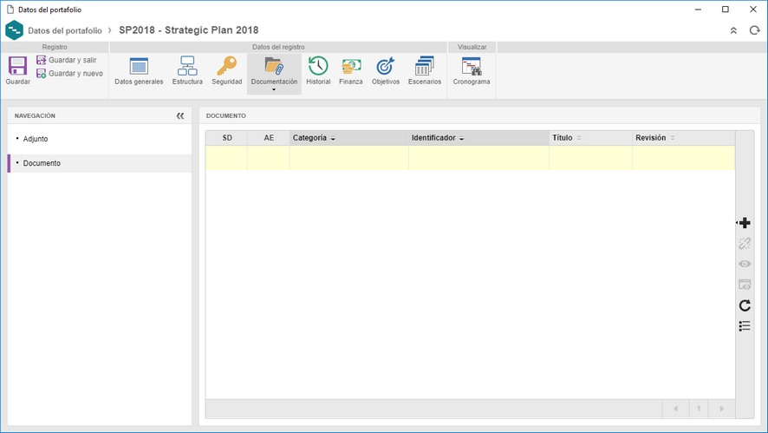
Task: Collapse the ribbon with double chevron
Action: 733,30
